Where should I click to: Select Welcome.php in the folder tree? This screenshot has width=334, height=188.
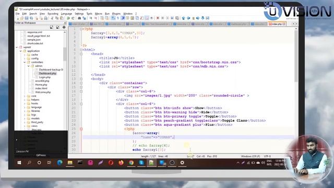43,92
